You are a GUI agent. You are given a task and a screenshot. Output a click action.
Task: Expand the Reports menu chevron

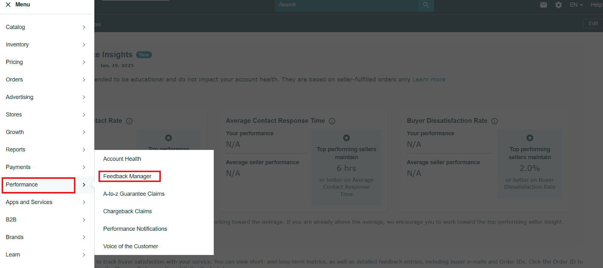click(x=84, y=149)
